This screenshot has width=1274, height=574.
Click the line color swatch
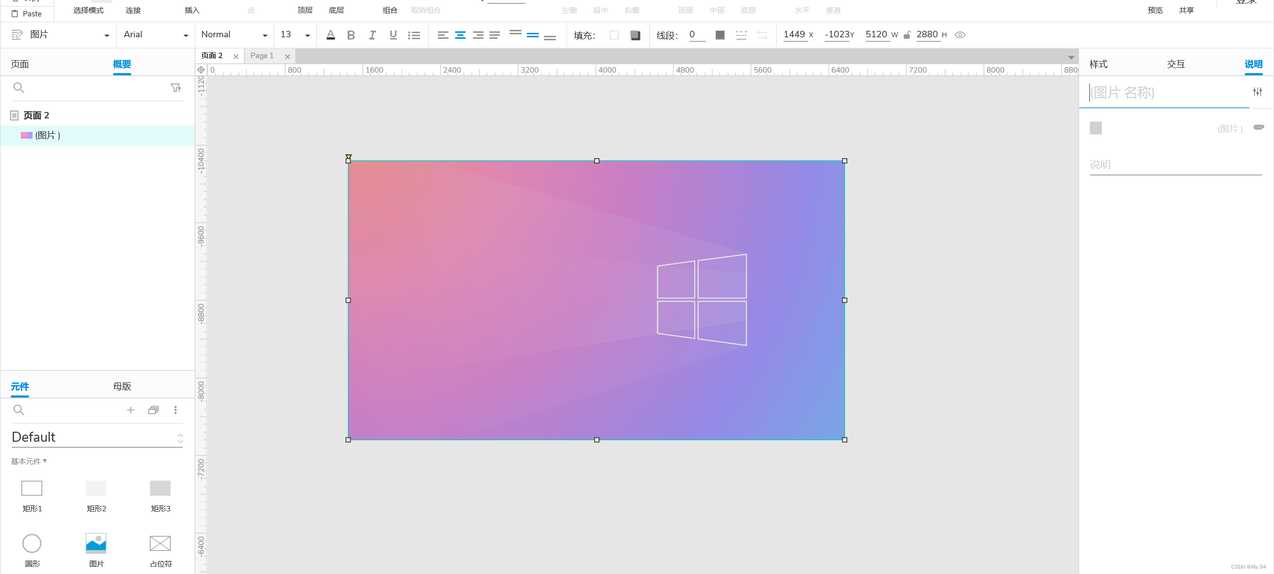click(720, 35)
